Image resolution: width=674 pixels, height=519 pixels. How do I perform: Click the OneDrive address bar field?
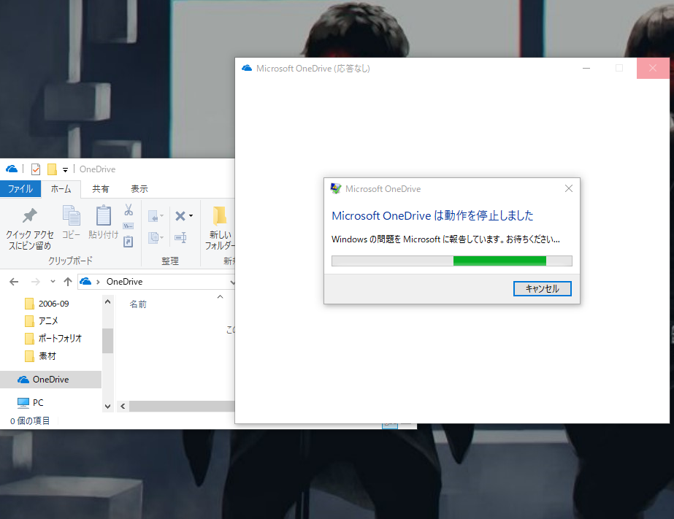pyautogui.click(x=156, y=282)
